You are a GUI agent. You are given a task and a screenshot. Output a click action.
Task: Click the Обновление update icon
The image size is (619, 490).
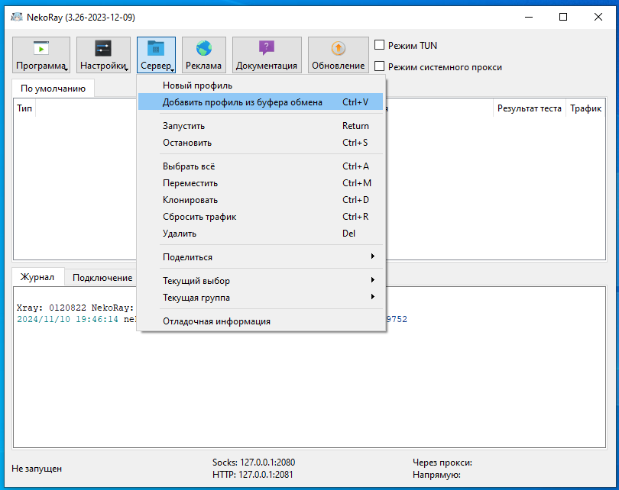[x=338, y=49]
